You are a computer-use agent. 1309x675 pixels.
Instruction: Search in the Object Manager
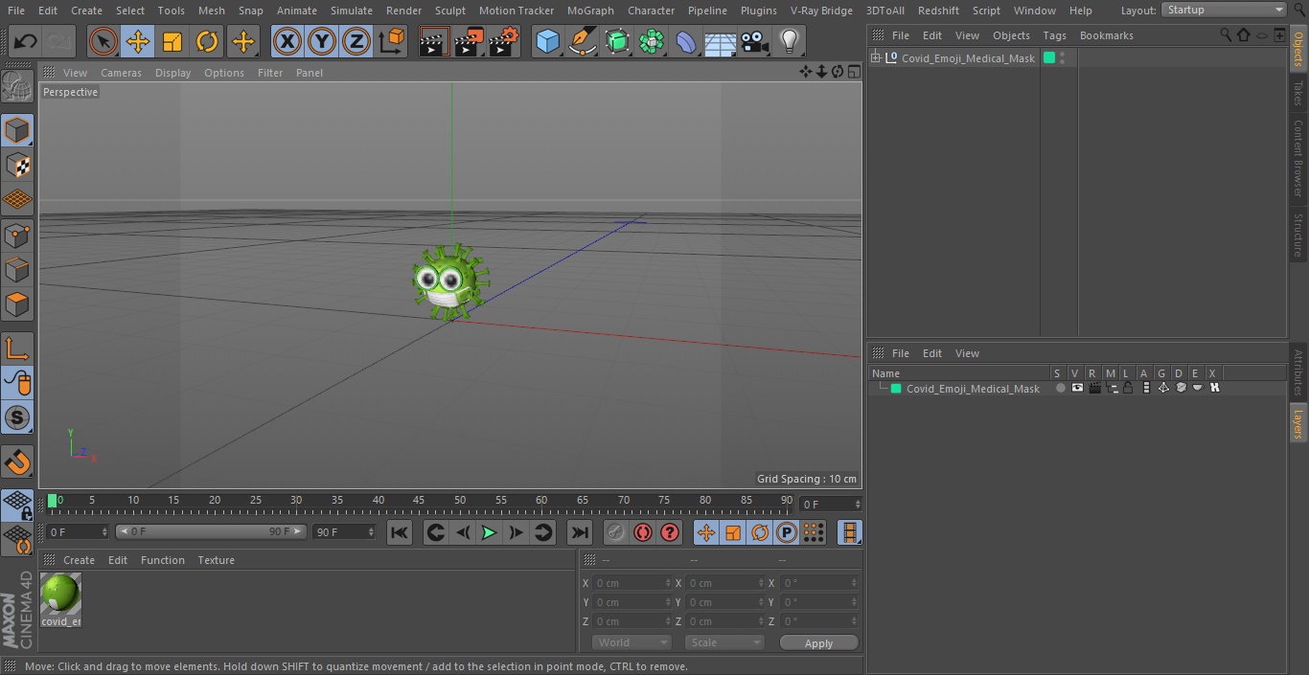[x=1226, y=35]
